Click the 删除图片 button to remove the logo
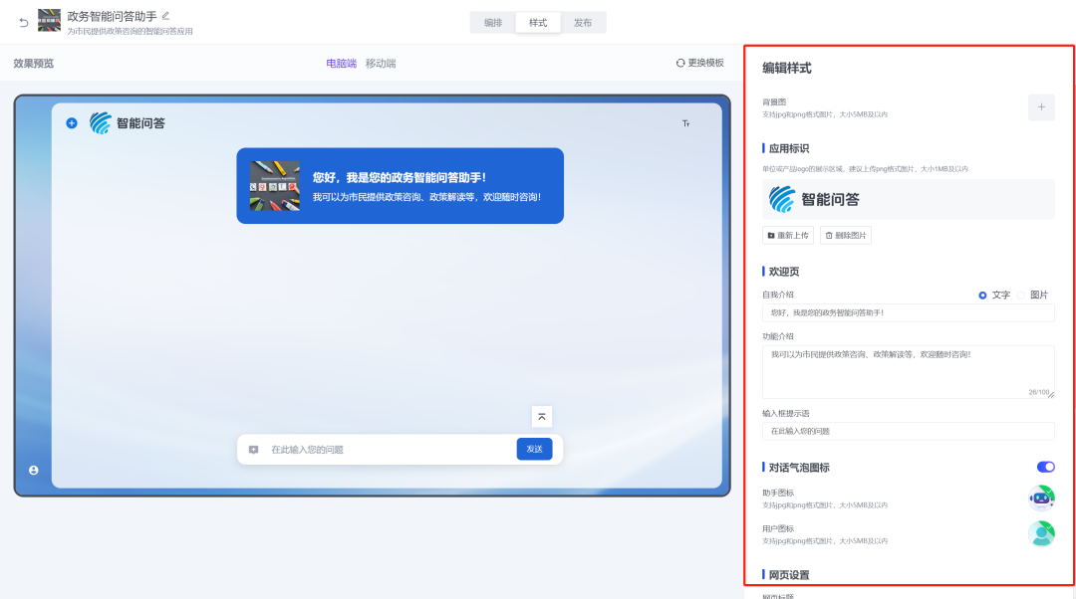 click(x=845, y=235)
